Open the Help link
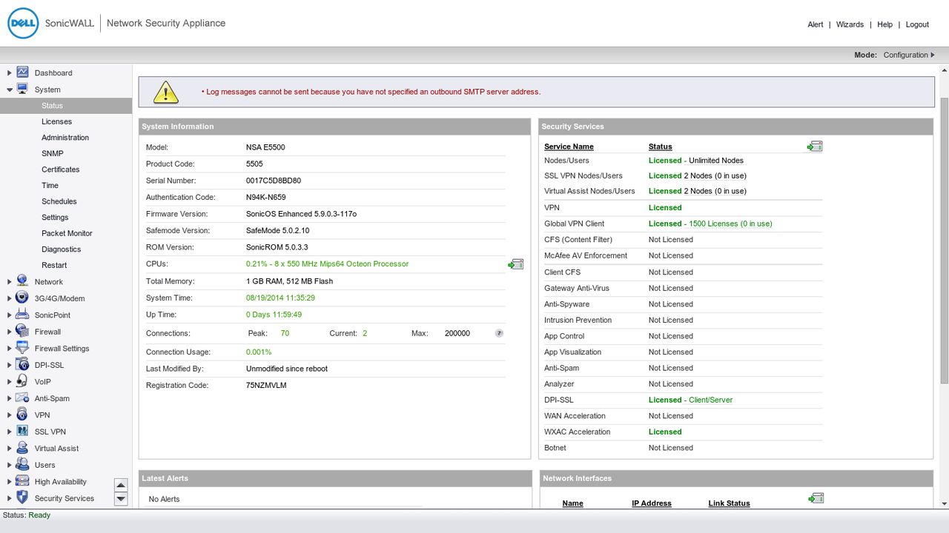The image size is (949, 533). coord(884,24)
